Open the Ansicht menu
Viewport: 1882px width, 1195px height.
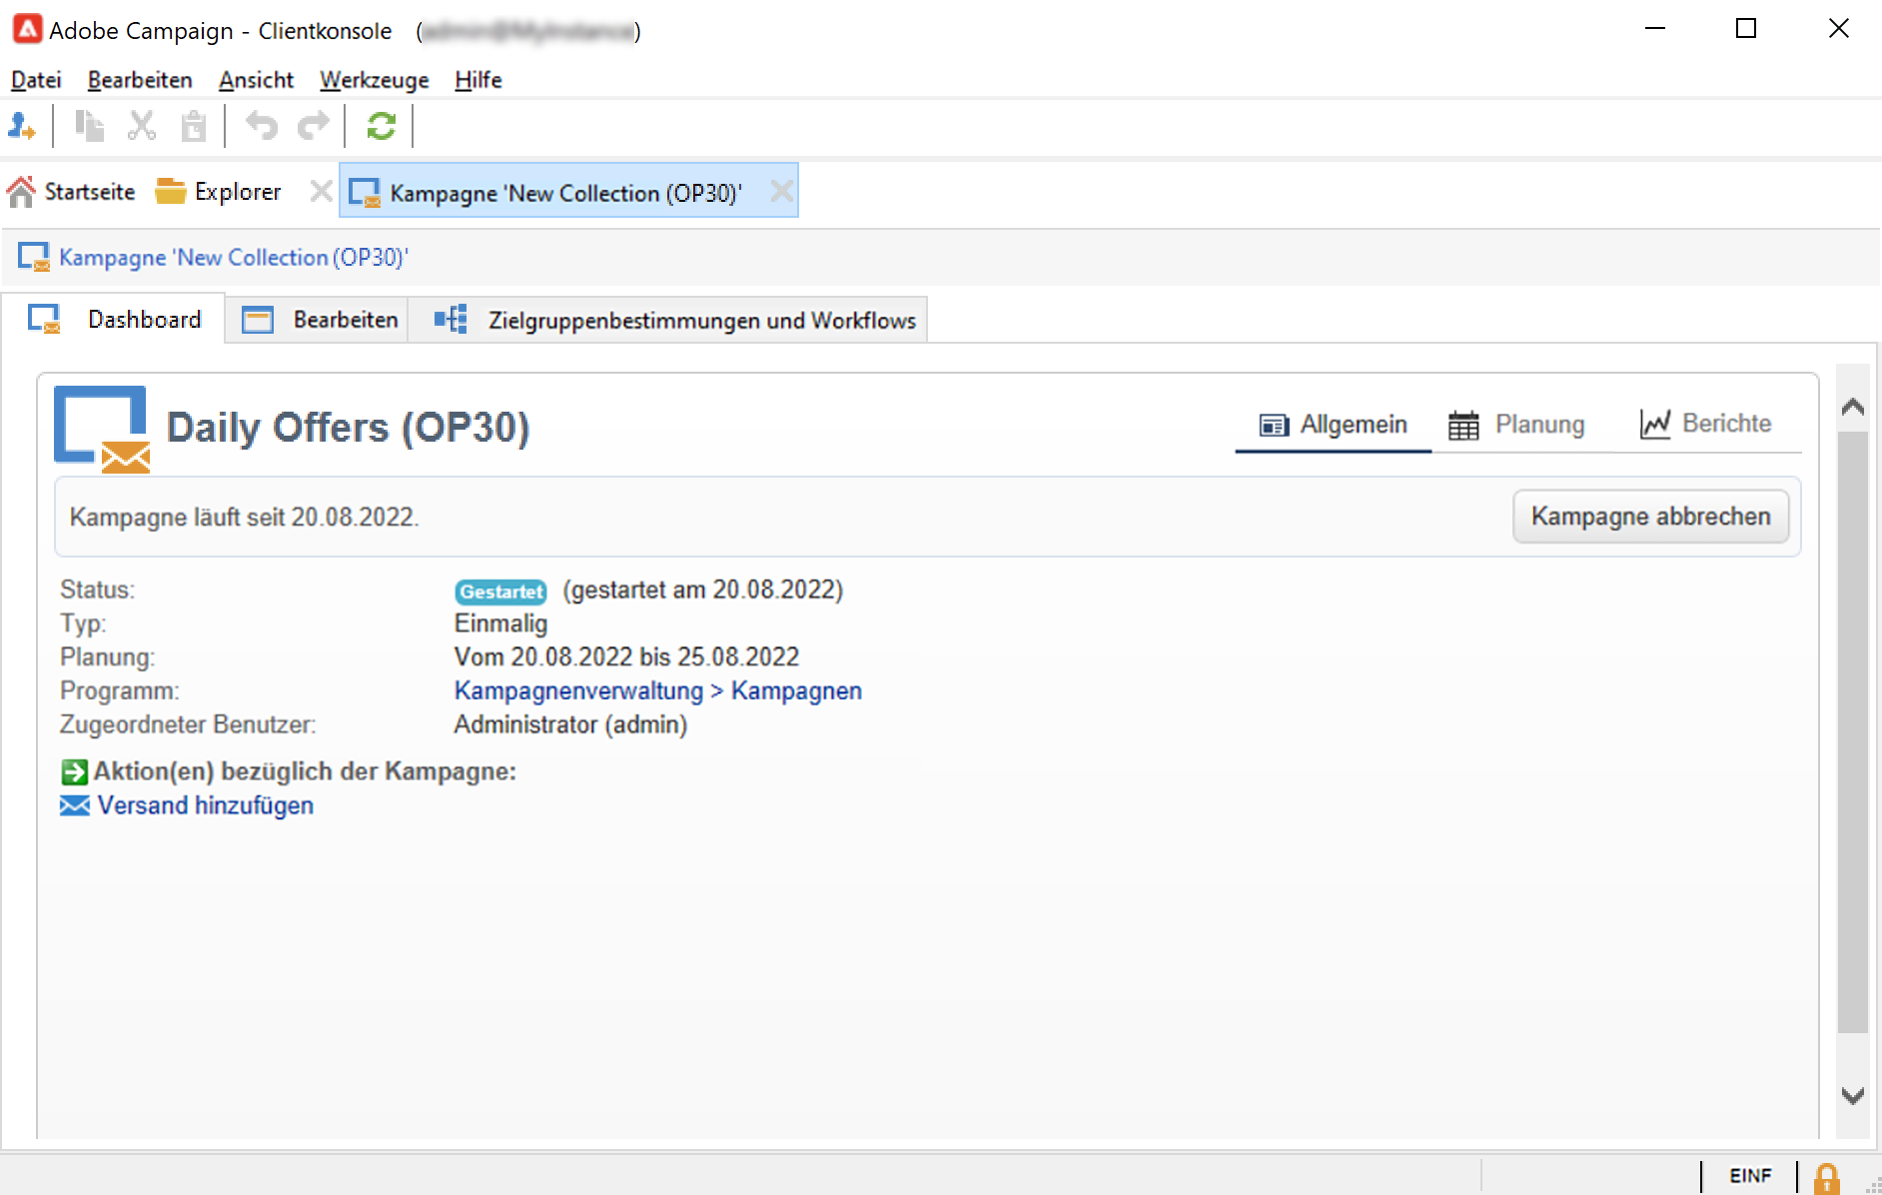point(257,80)
